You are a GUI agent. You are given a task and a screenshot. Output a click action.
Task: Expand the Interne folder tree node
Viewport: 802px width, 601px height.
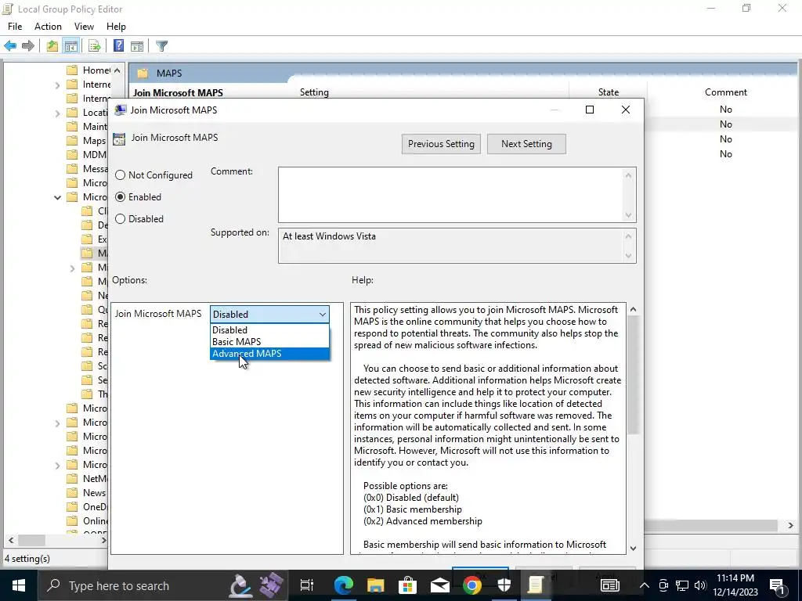57,85
